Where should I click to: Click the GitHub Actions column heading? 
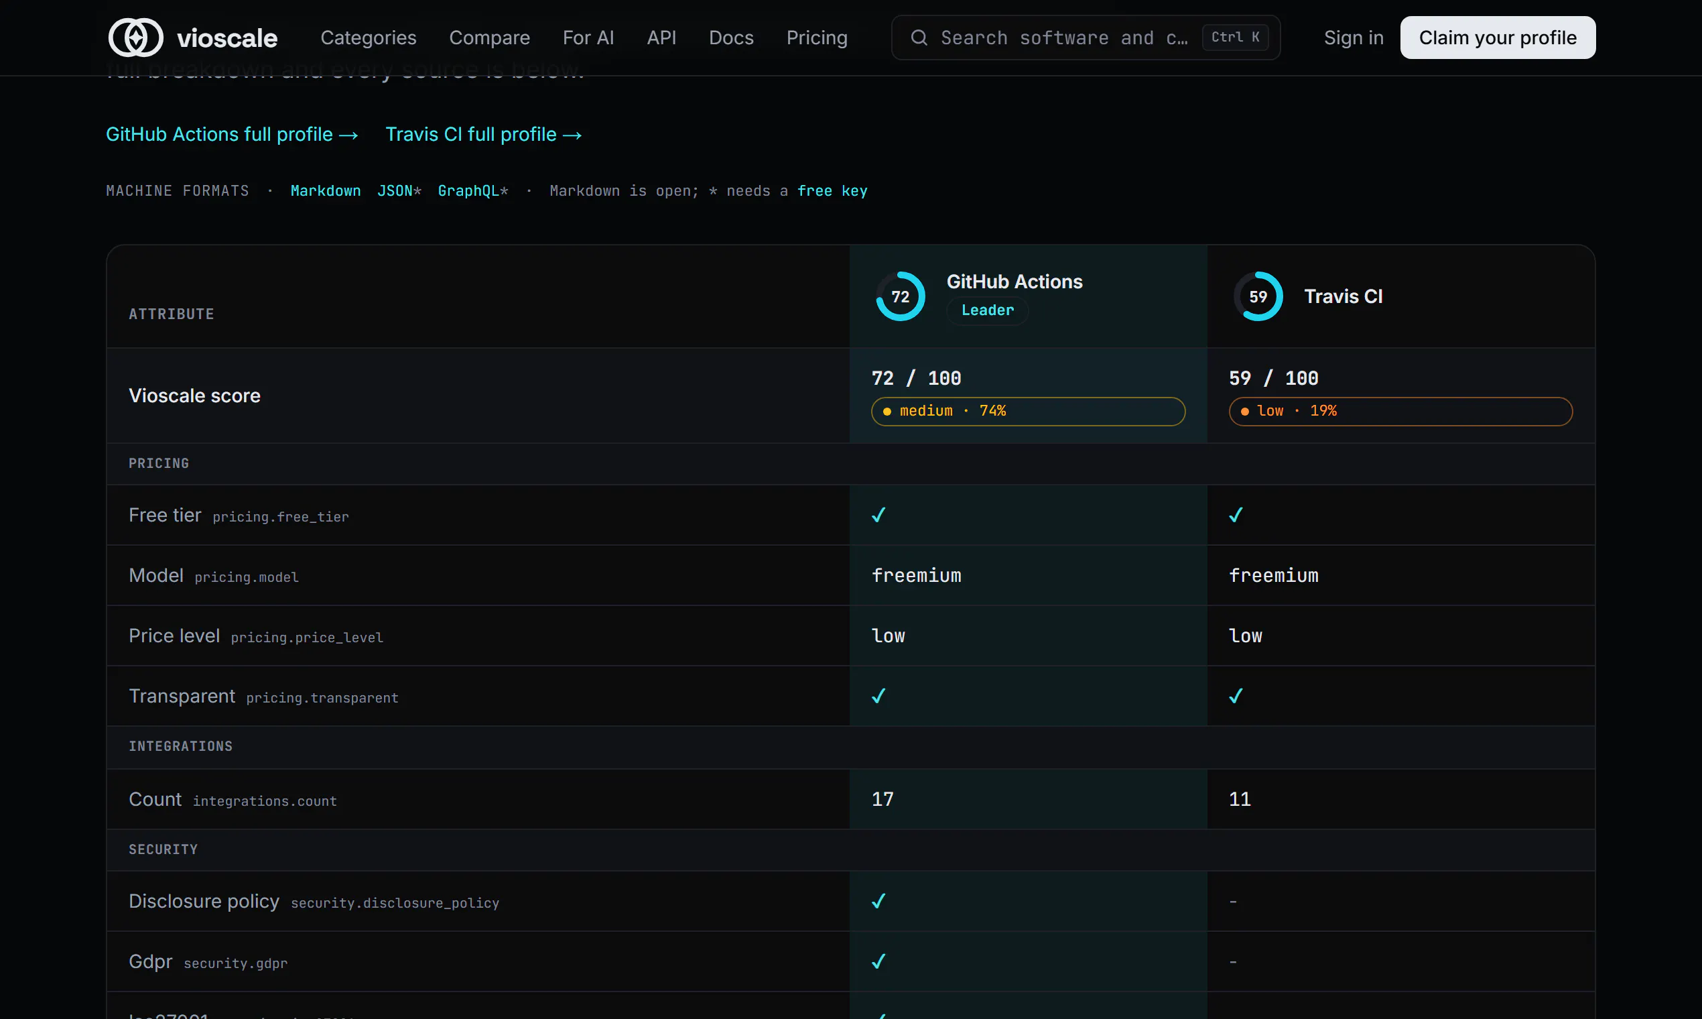click(x=1014, y=282)
